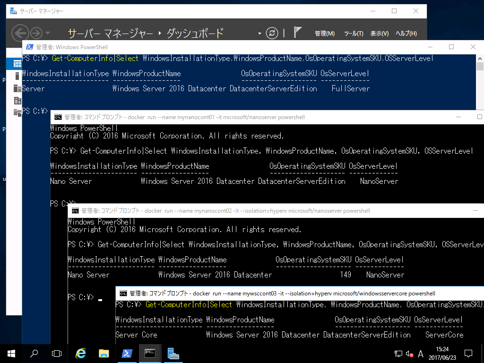Activate the Windows PowerShell taskbar icon
This screenshot has height=363, width=484.
127,353
